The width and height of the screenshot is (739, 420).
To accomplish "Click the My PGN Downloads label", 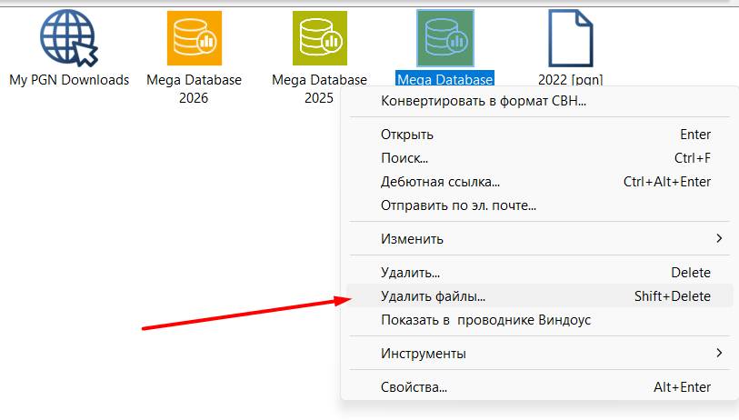I will coord(69,80).
